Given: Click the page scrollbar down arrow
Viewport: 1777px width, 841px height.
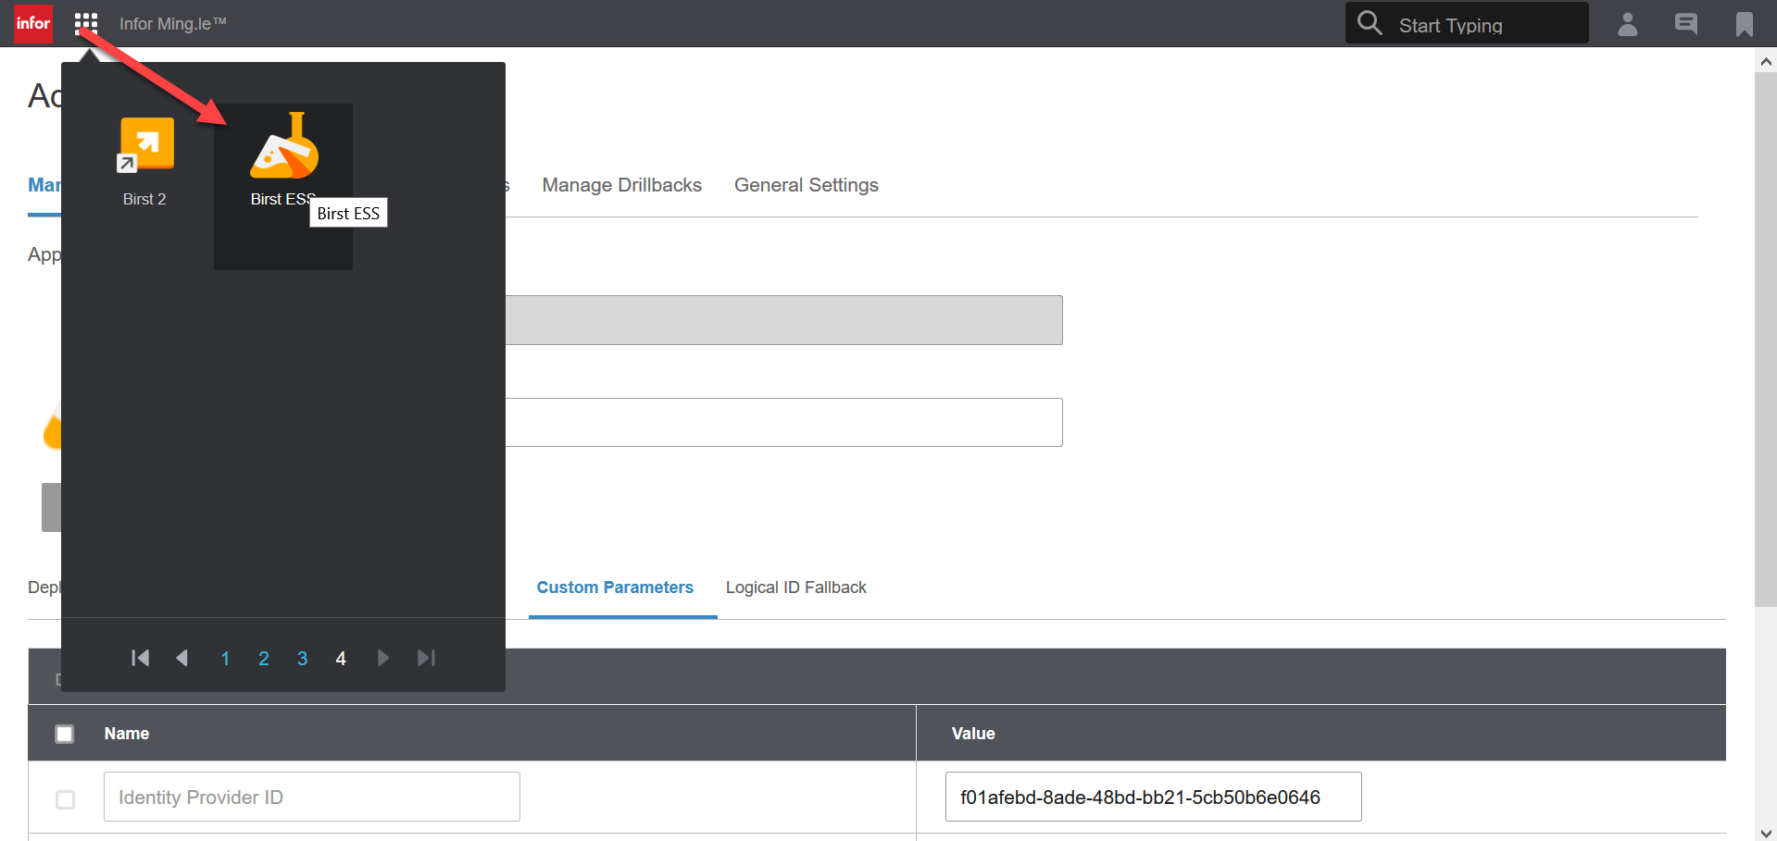Looking at the screenshot, I should [x=1766, y=832].
